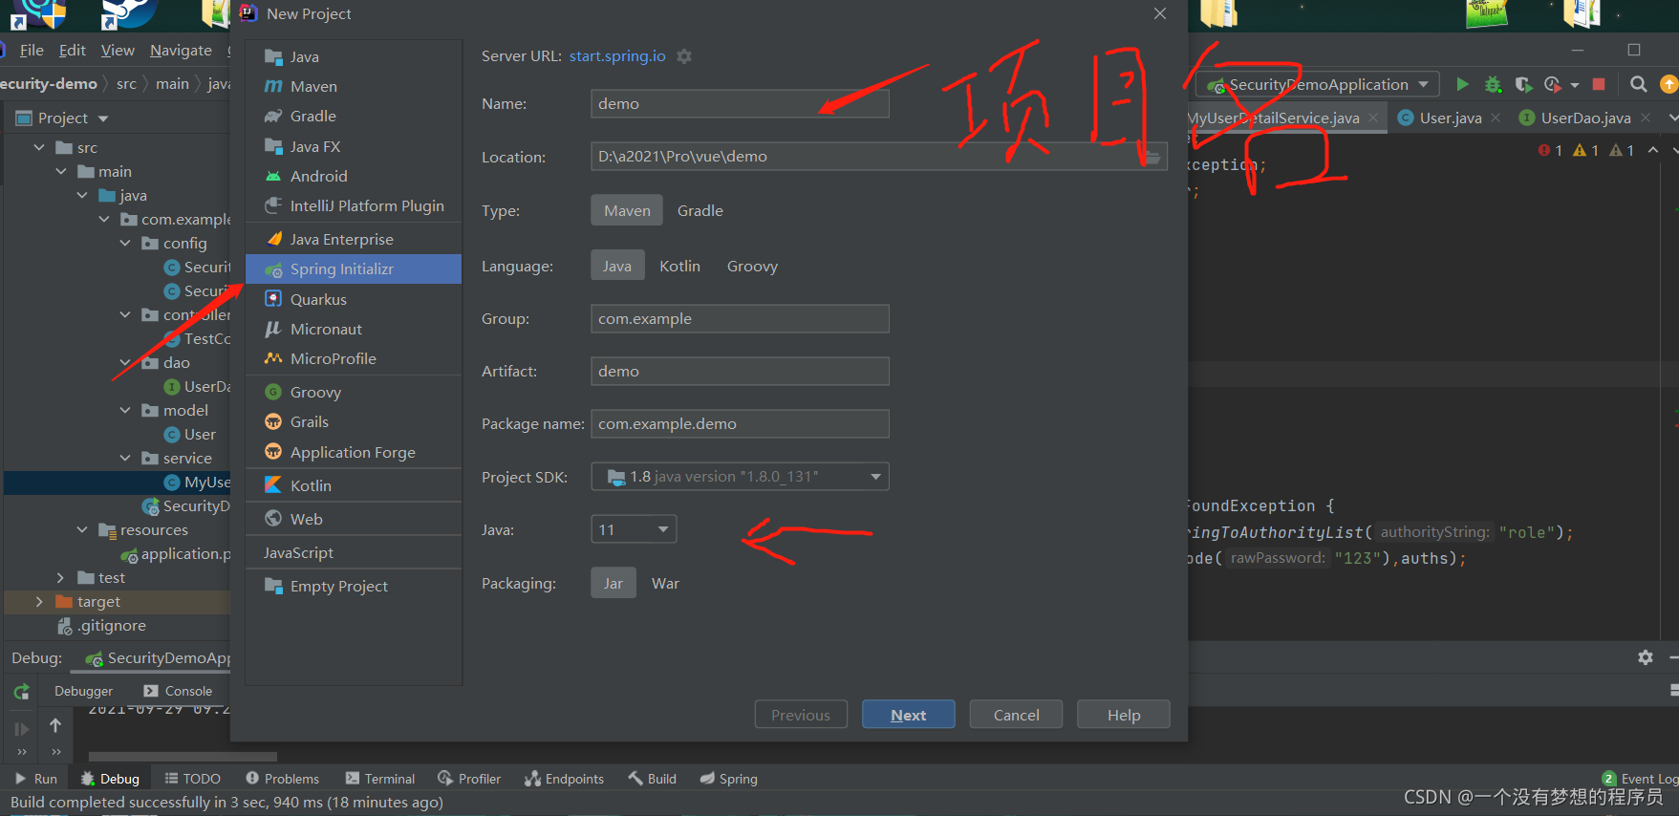Switch to the User.java editor tab

1450,118
